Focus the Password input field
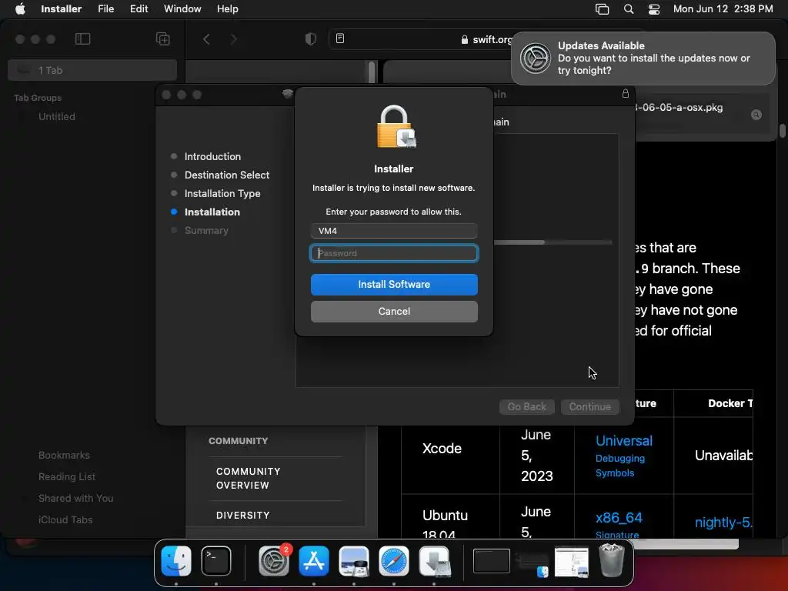Image resolution: width=788 pixels, height=591 pixels. pos(394,253)
